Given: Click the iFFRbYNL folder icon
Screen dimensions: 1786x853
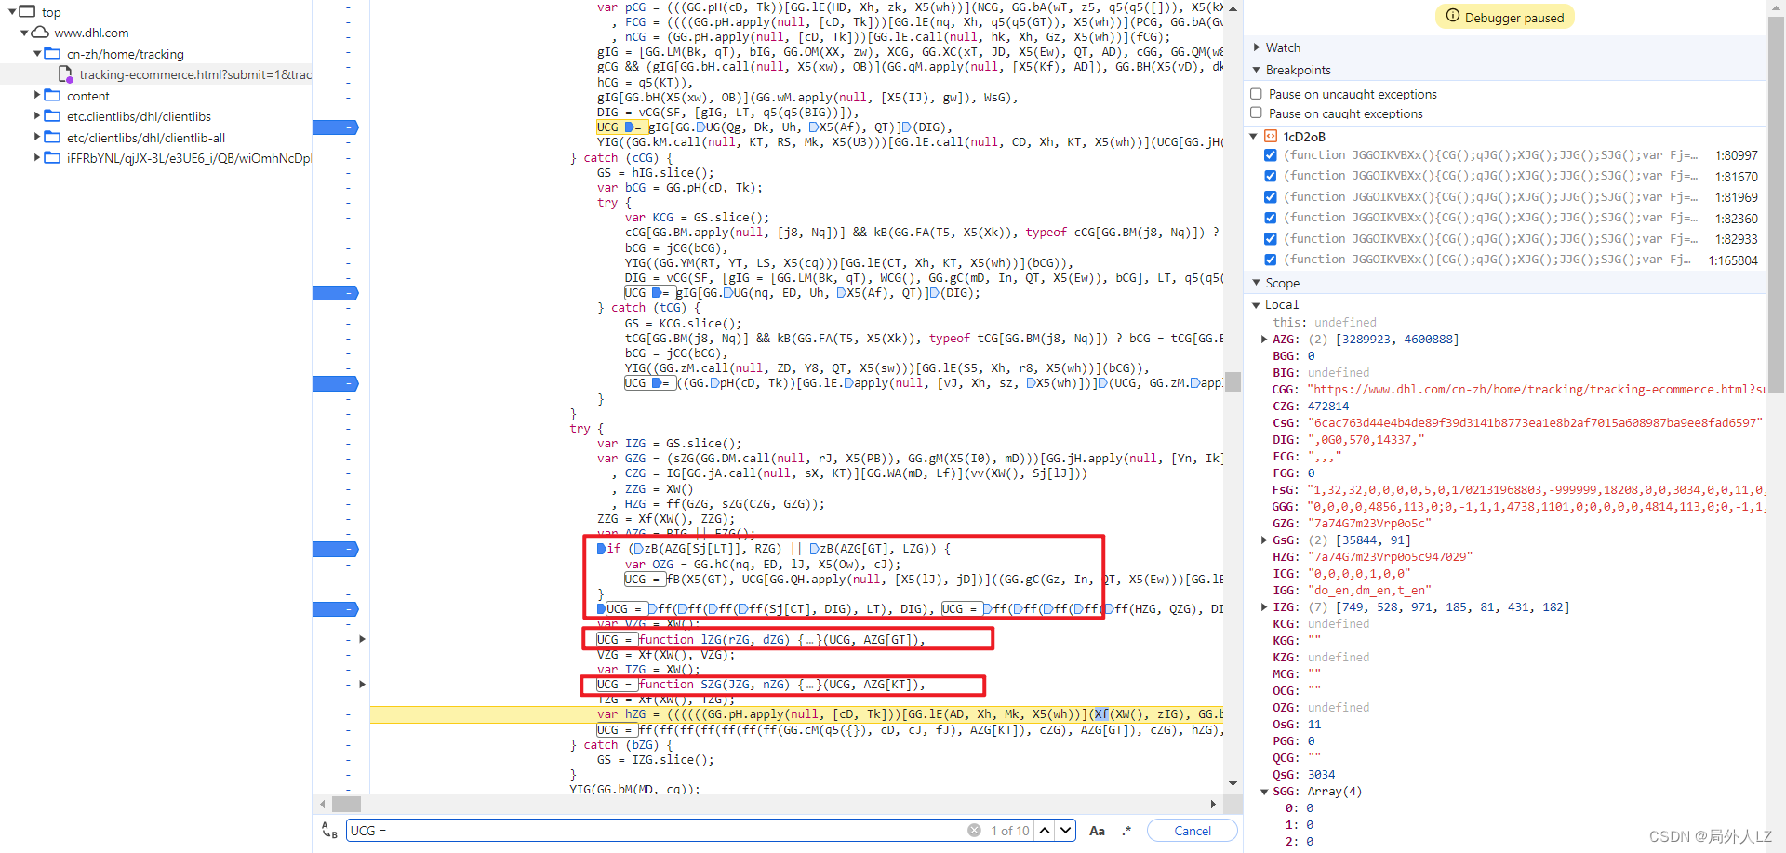Looking at the screenshot, I should [53, 157].
